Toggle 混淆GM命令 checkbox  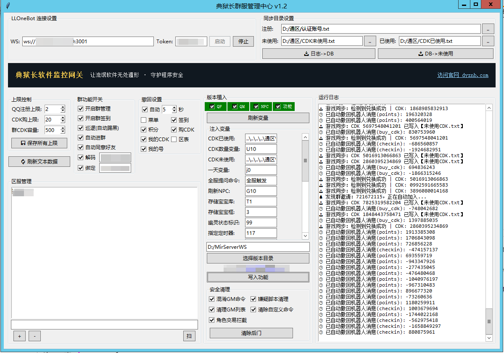211,299
